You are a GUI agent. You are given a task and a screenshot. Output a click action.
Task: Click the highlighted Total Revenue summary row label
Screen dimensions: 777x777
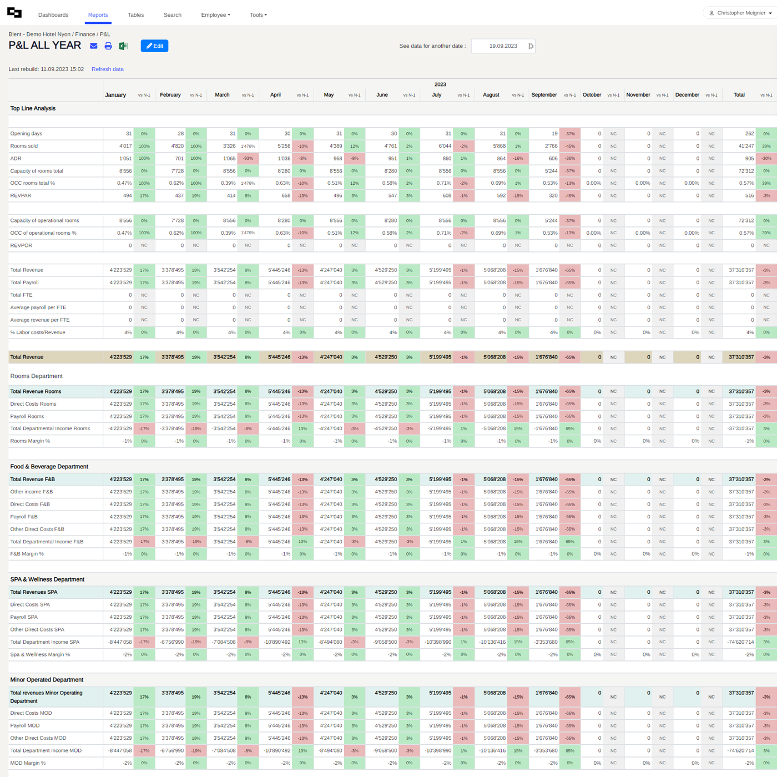pos(27,357)
